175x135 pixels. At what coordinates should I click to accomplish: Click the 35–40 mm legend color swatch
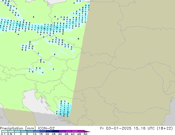coord(68,131)
